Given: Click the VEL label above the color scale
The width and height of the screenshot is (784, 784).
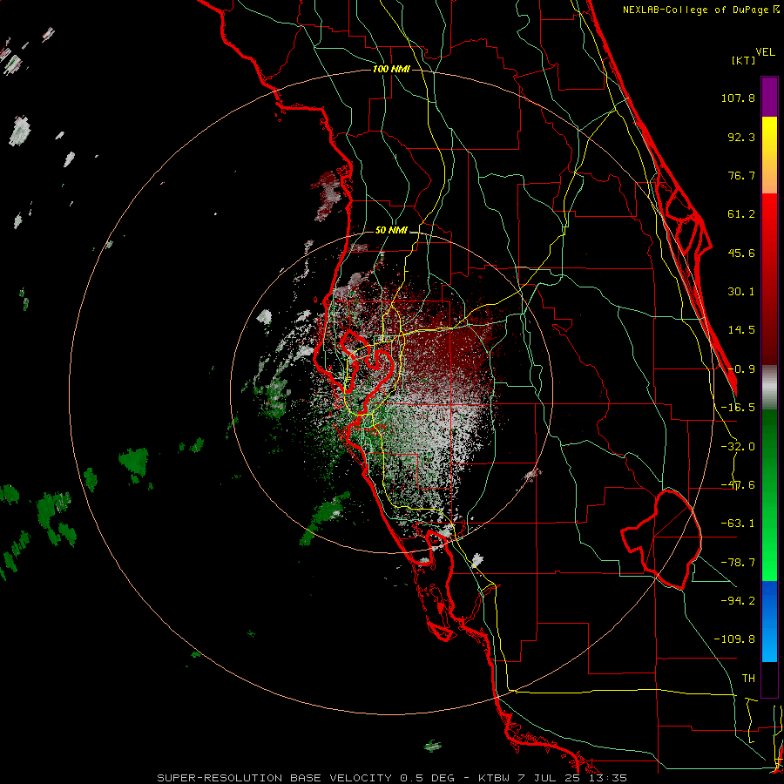Looking at the screenshot, I should click(x=766, y=52).
